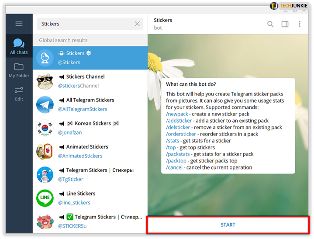Viewport: 314px width, 239px height.
Task: Click the All Telegram Stickers avatar
Action: point(45,104)
